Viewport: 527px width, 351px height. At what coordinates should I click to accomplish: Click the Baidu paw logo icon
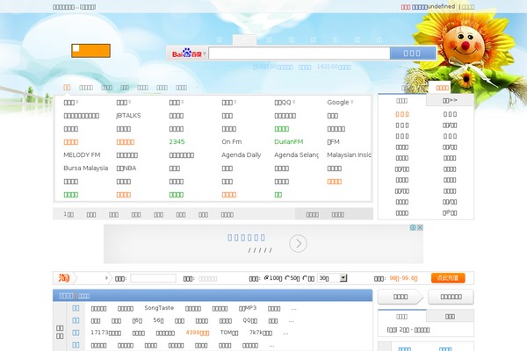187,53
